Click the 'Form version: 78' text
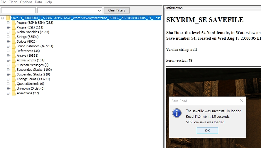This screenshot has height=148, width=261. pyautogui.click(x=179, y=60)
